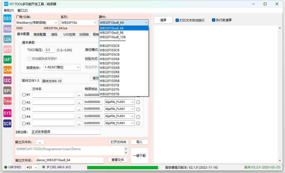Open the 系列 WB32F10x dropdown
Image resolution: width=285 pixels, height=173 pixels.
[x=79, y=22]
